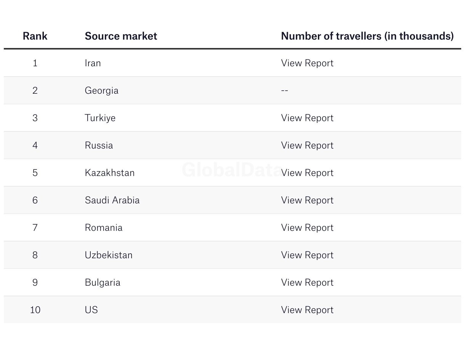Select the Iran source market cell

coord(93,63)
